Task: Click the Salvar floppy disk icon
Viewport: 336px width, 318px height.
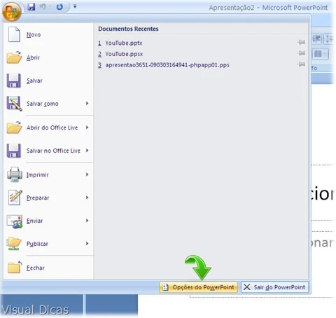Action: click(x=14, y=81)
